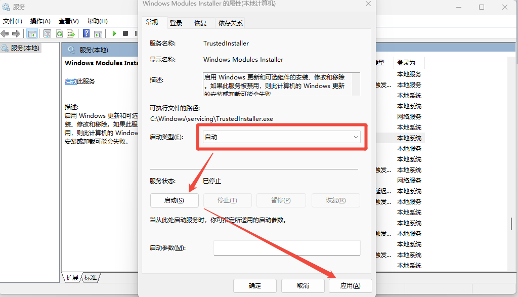
Task: Click the display name Windows Modules Installer in dialog
Action: (243, 60)
